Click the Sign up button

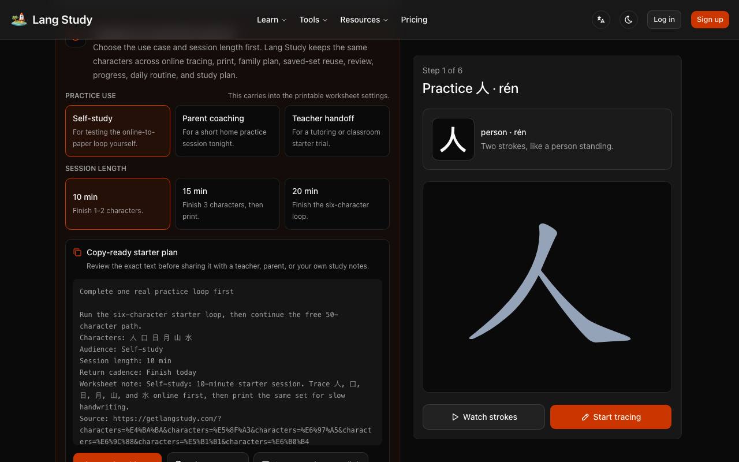pos(710,20)
